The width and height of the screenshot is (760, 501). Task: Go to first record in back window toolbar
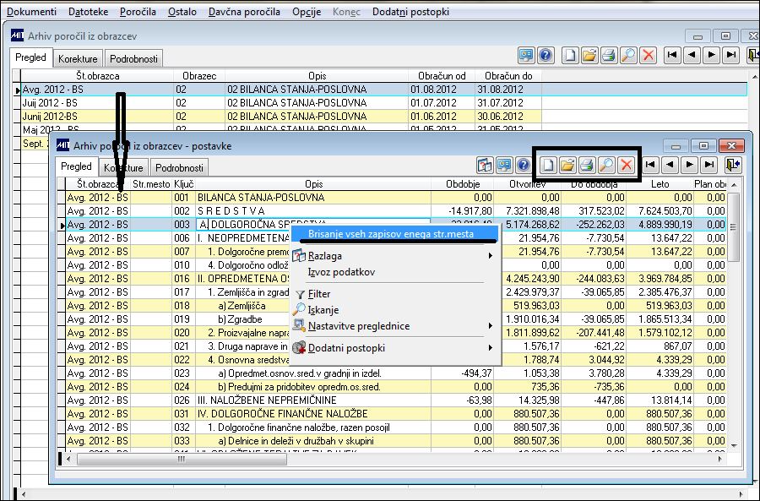(671, 55)
